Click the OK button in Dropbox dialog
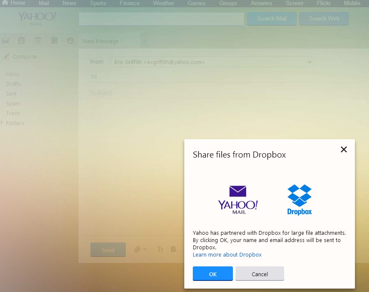This screenshot has height=292, width=369. [213, 274]
